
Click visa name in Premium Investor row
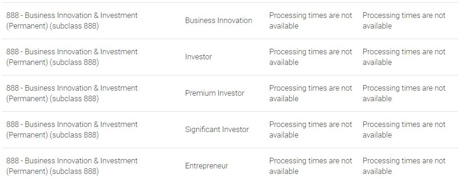(x=72, y=93)
